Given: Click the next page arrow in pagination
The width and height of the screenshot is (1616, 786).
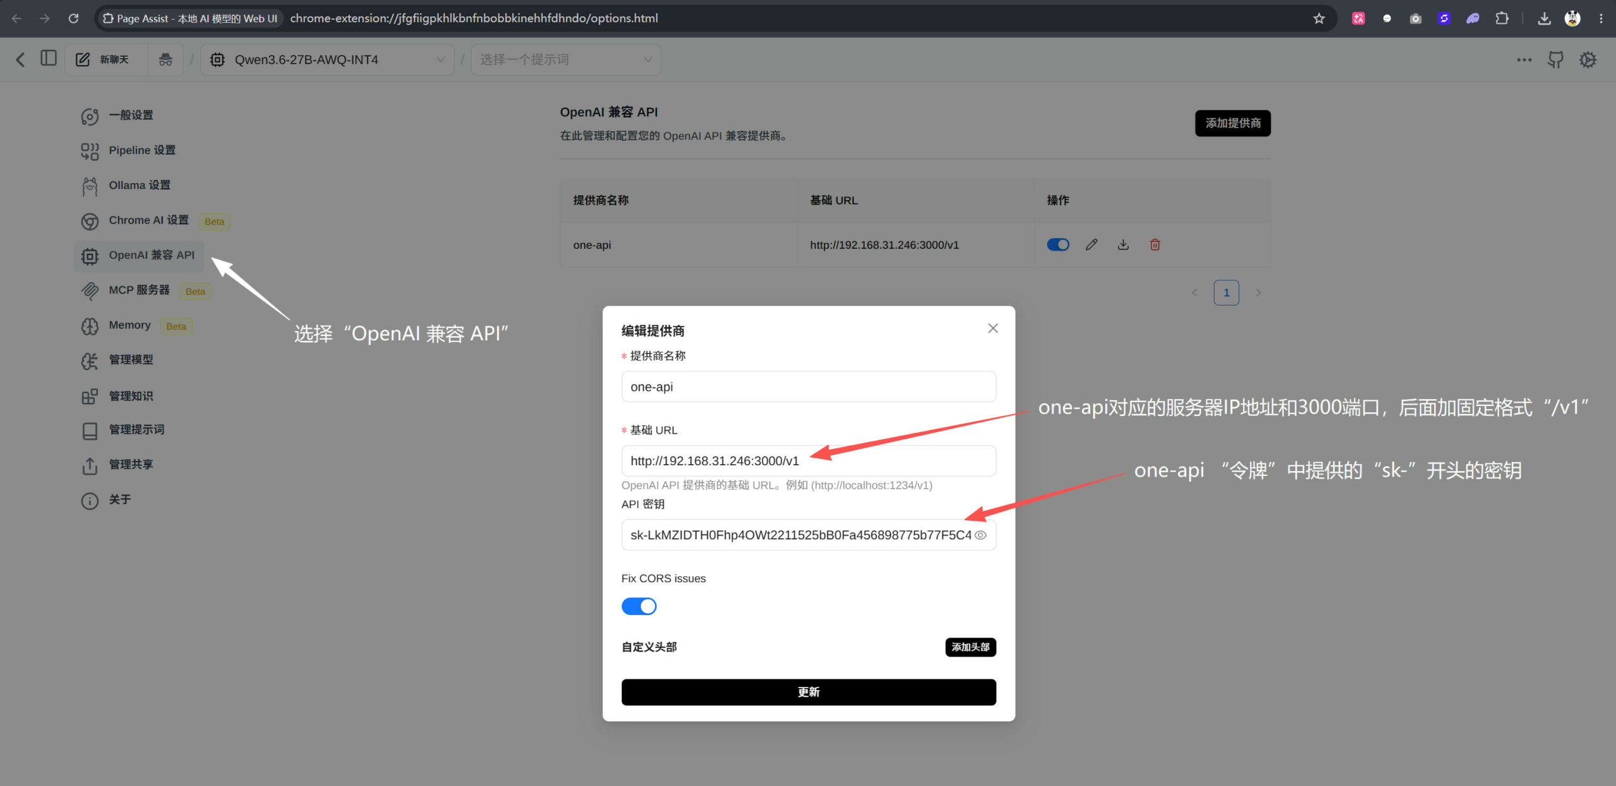Looking at the screenshot, I should (1258, 292).
